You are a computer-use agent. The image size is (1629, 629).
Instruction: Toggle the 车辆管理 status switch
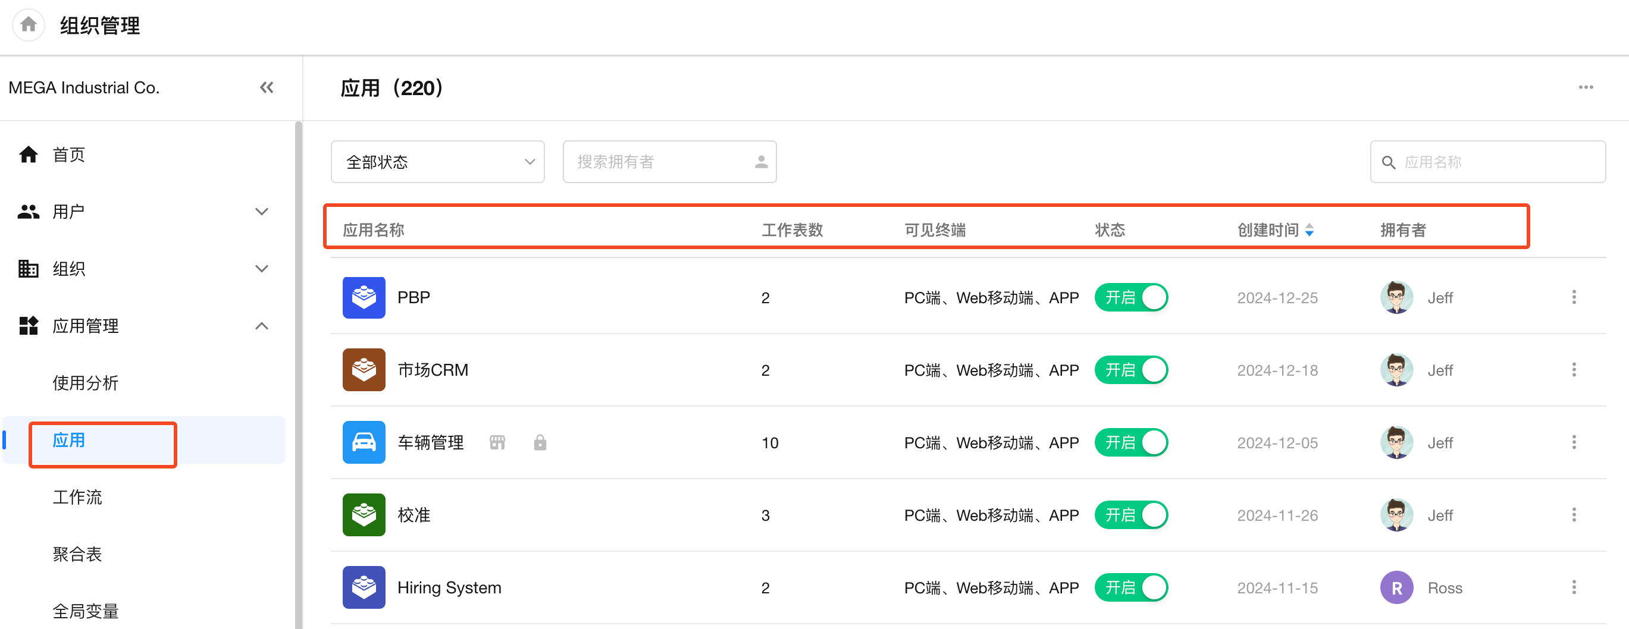click(x=1130, y=442)
